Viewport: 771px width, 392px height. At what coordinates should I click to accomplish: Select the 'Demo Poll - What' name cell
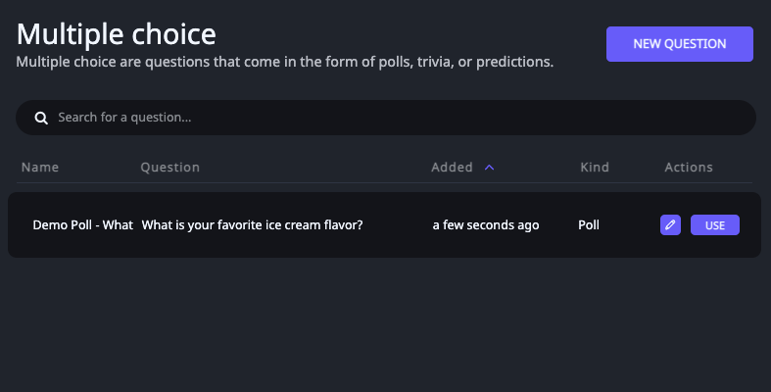click(82, 224)
